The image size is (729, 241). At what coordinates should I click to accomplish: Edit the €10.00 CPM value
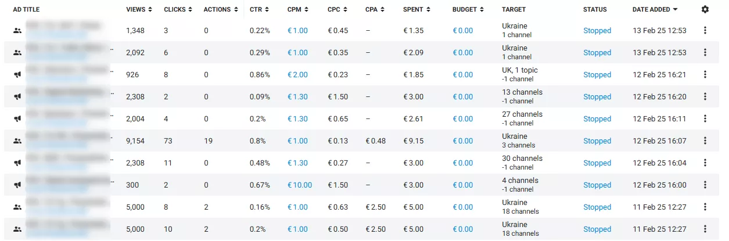pyautogui.click(x=300, y=185)
